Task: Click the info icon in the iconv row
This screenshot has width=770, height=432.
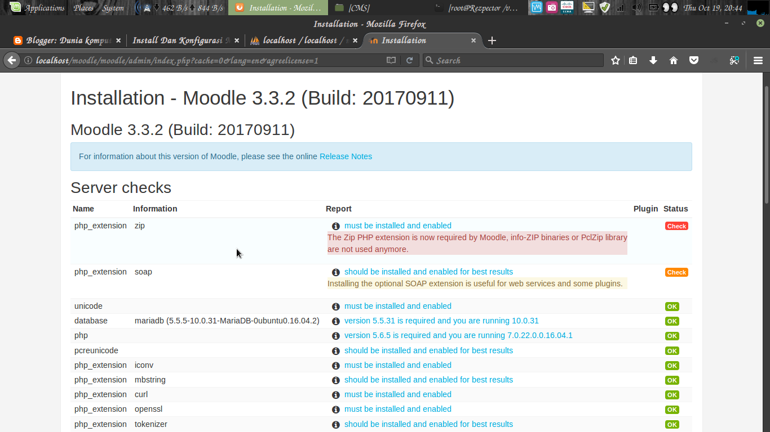Action: point(336,366)
